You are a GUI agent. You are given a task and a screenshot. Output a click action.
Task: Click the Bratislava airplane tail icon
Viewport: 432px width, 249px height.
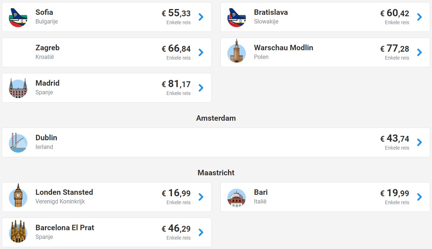[237, 17]
